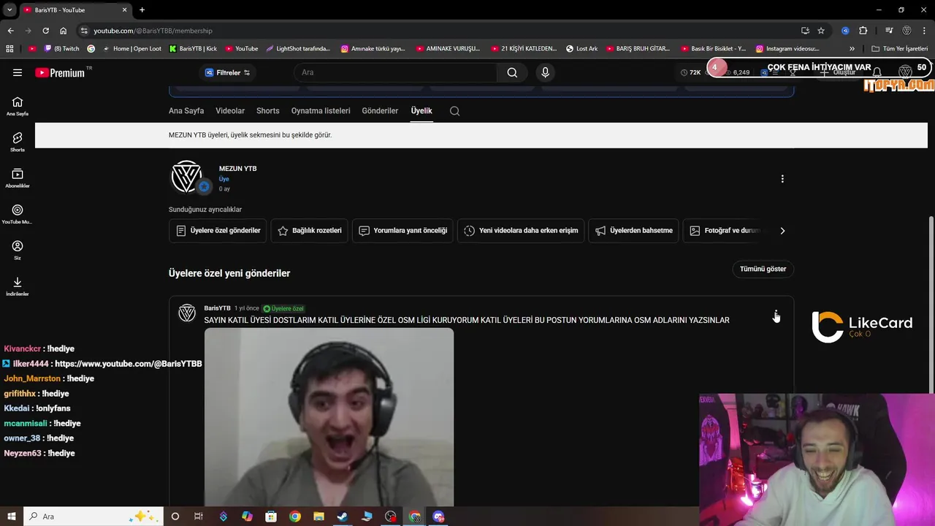Switch to the Gönderiler tab
The height and width of the screenshot is (526, 935).
point(380,111)
